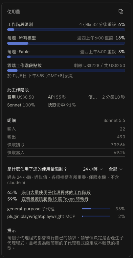Click the truncated 使… duration label
The image size is (133, 258).
pyautogui.click(x=93, y=97)
